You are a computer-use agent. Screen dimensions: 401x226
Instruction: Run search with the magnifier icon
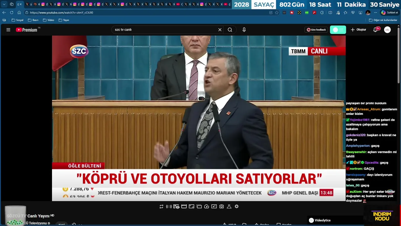230,30
